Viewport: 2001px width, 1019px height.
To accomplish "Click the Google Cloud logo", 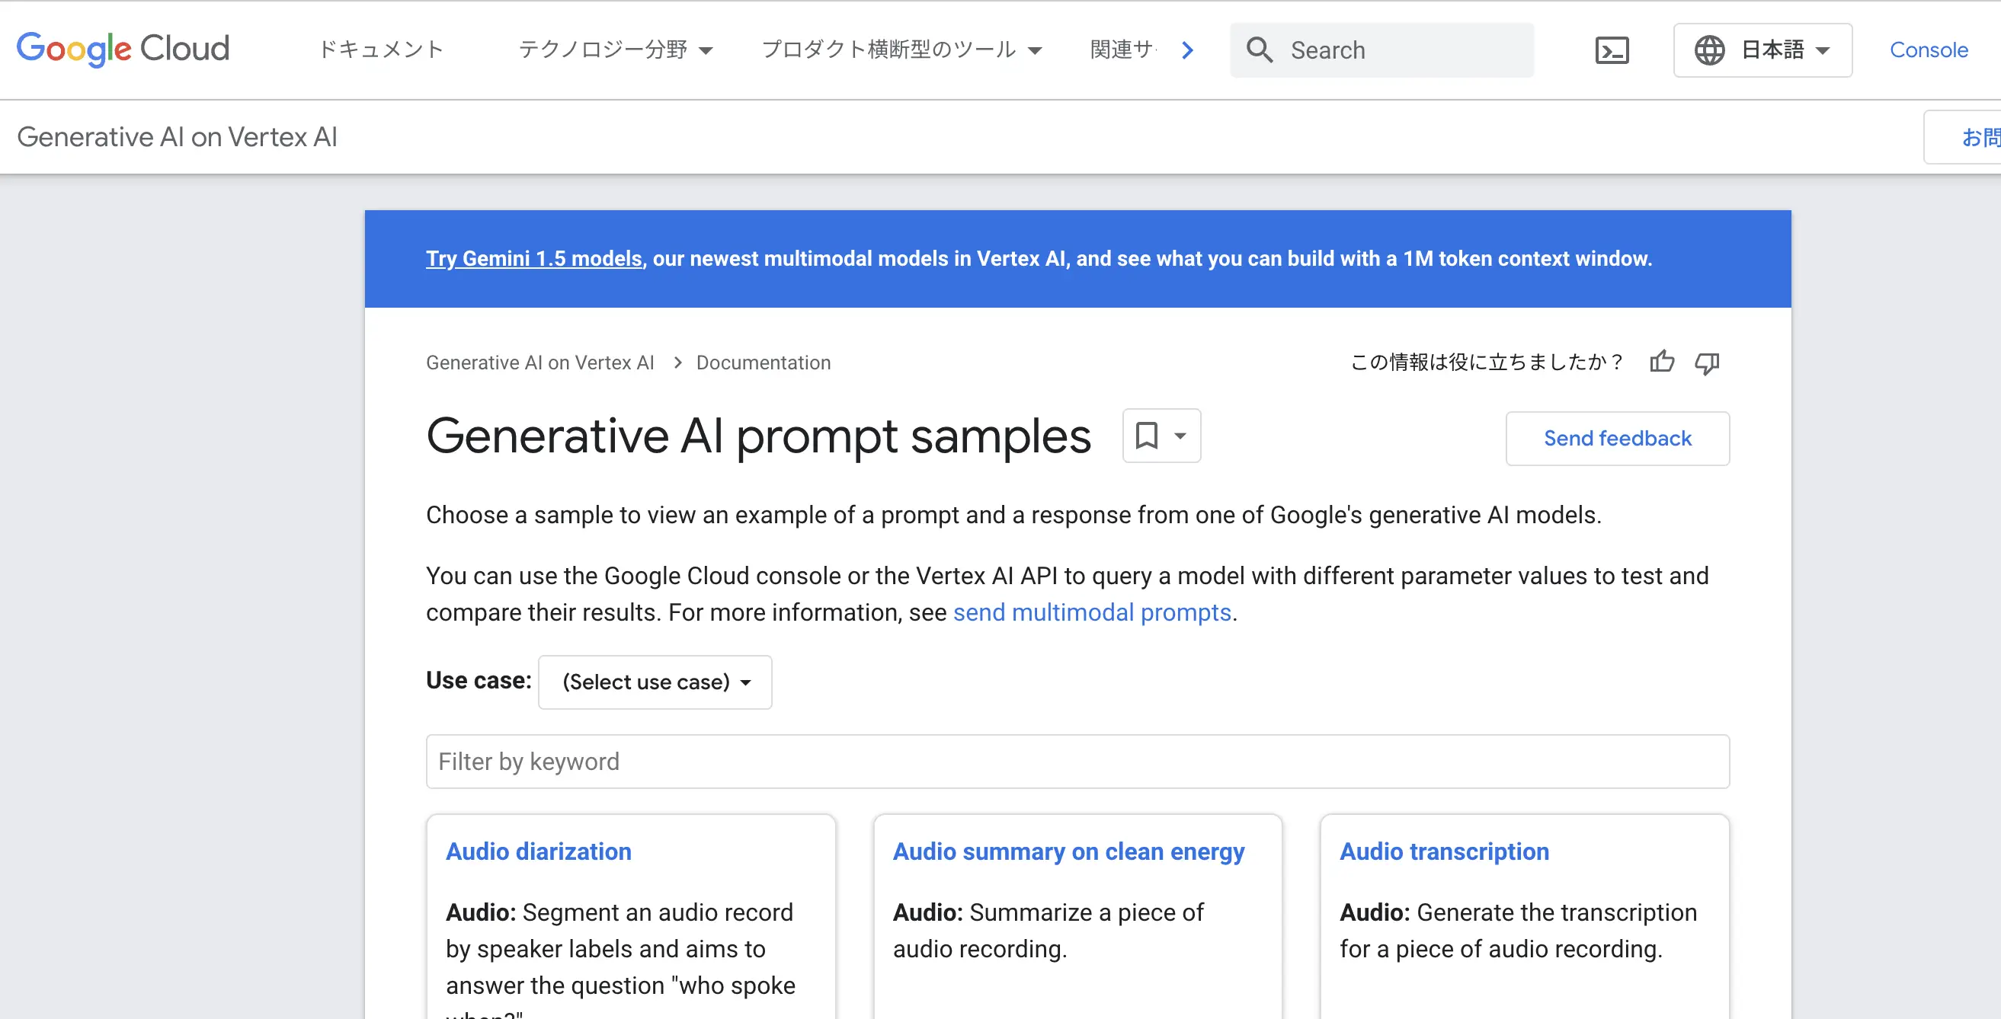I will (123, 49).
